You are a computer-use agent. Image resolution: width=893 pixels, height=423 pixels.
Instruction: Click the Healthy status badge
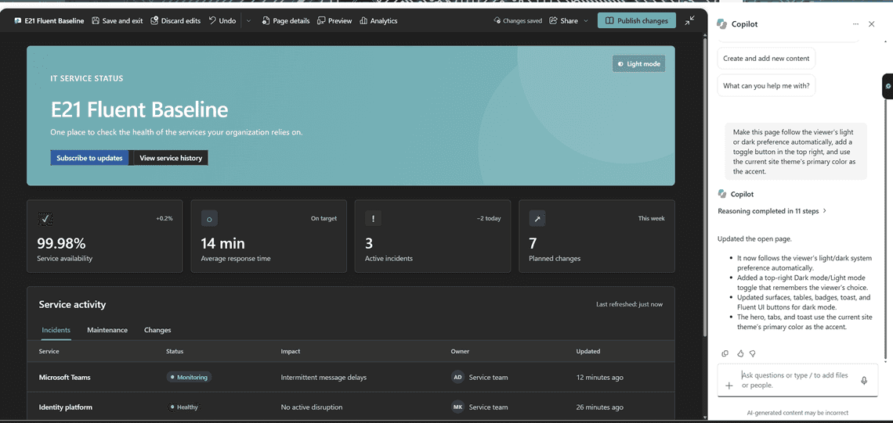tap(183, 407)
